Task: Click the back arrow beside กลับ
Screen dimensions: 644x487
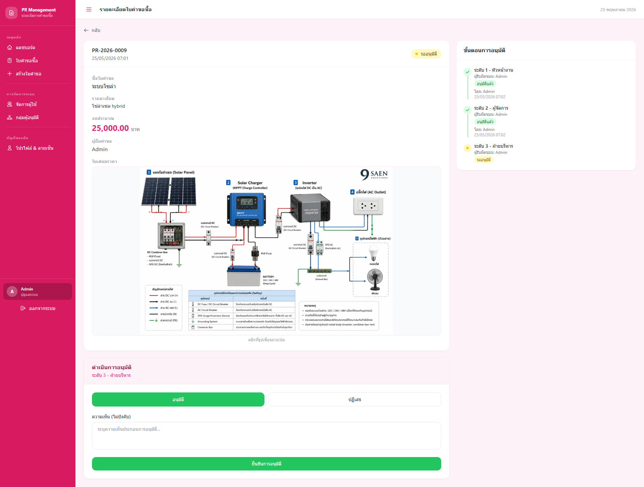Action: [86, 30]
